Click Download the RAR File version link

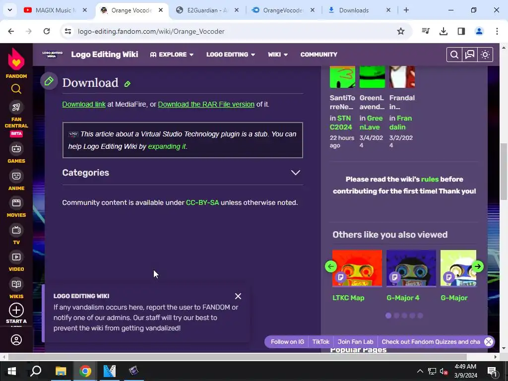click(x=206, y=104)
